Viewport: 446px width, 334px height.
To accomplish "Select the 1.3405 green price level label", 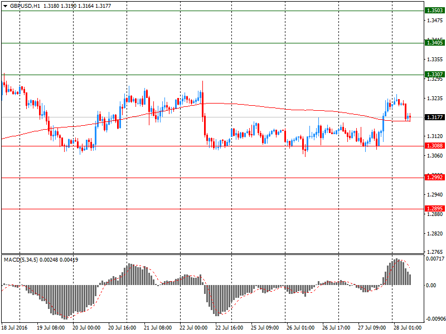I will pos(434,43).
